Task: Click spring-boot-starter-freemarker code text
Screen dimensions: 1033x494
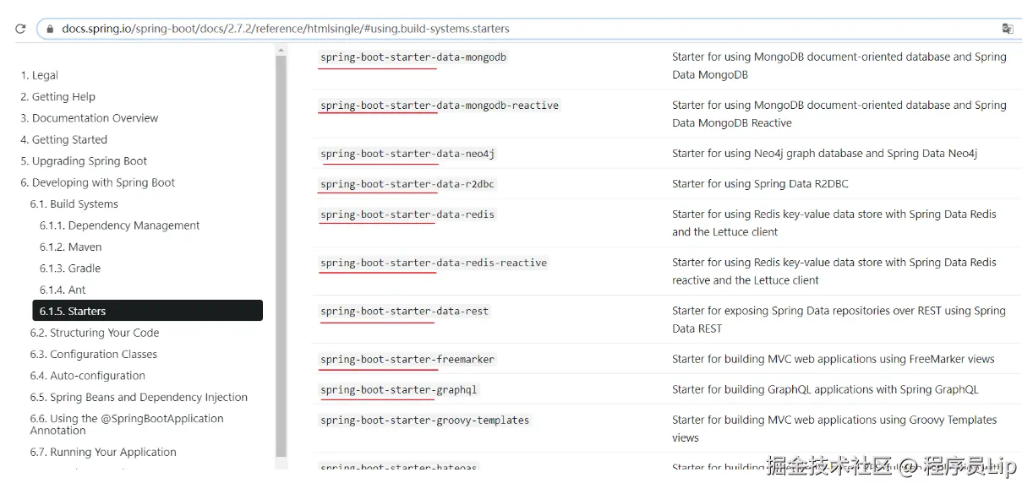Action: tap(407, 359)
